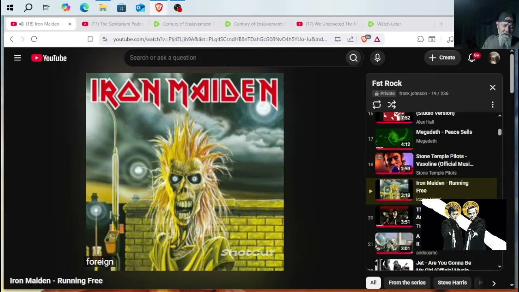This screenshot has height=292, width=519.
Task: Switch to the Watch Later tab
Action: click(389, 24)
